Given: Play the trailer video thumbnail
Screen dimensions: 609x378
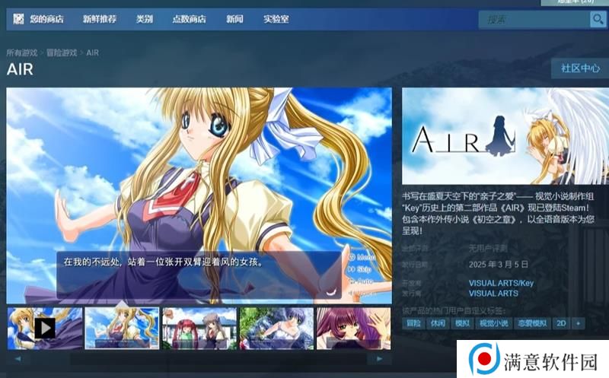Looking at the screenshot, I should tap(45, 328).
